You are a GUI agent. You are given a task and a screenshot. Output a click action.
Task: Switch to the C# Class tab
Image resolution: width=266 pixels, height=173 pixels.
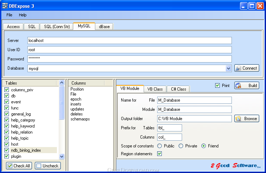(x=178, y=89)
